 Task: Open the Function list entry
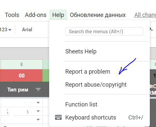pyautogui.click(x=81, y=105)
